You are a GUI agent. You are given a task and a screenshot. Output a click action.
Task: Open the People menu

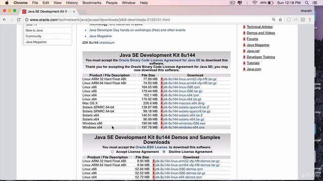[x=112, y=3]
